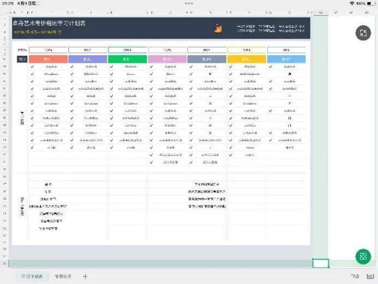Image resolution: width=378 pixels, height=284 pixels.
Task: Add a new sheet with plus icon
Action: tap(85, 276)
